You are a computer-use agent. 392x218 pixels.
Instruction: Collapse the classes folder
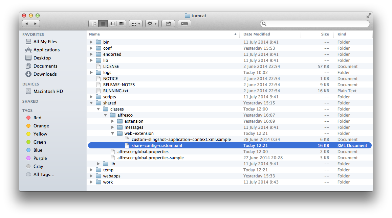98,109
